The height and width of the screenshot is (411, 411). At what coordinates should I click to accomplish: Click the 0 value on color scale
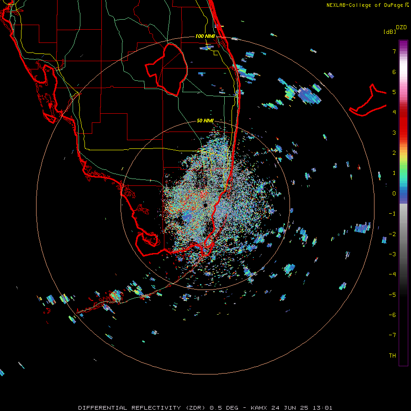[394, 194]
